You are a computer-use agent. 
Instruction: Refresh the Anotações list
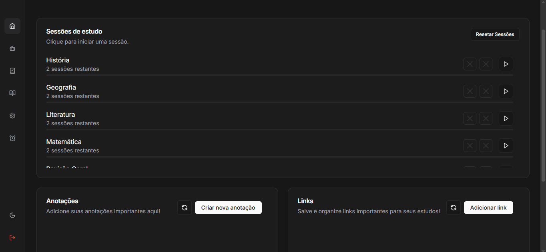pyautogui.click(x=185, y=208)
